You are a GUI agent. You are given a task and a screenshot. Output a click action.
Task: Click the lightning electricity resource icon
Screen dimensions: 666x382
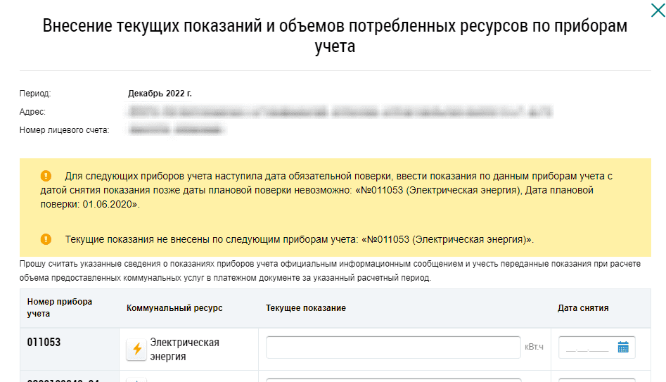[x=137, y=349]
